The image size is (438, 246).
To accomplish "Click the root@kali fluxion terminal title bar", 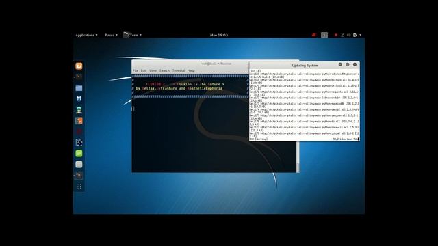I will click(x=190, y=64).
